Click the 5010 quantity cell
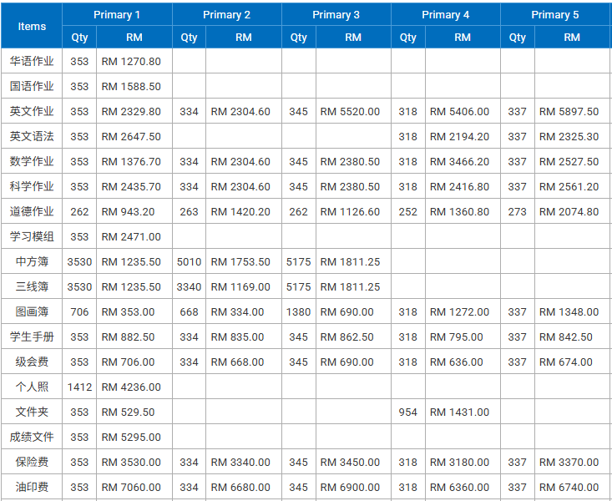This screenshot has width=612, height=501. (x=189, y=261)
